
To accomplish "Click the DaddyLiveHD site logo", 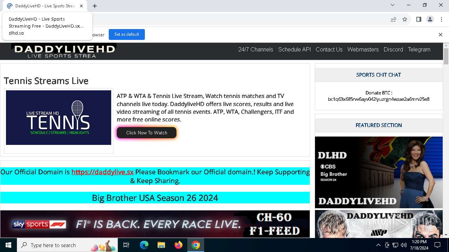I will [64, 51].
